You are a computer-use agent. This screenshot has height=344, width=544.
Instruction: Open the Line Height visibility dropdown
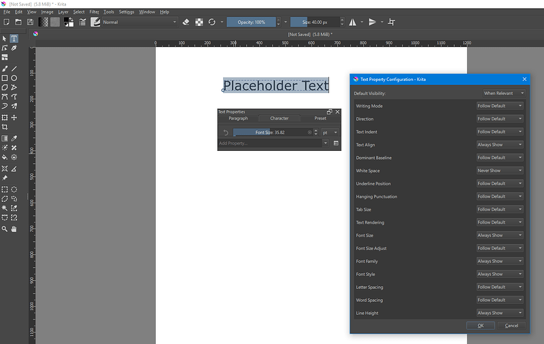click(x=500, y=313)
